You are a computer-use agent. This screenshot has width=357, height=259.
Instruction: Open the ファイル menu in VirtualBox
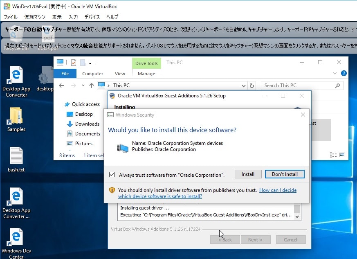tap(11, 17)
